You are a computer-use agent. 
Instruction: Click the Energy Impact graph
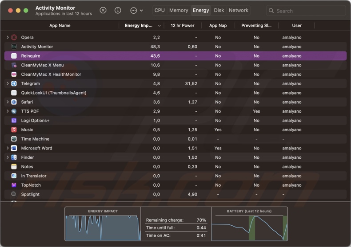103,227
